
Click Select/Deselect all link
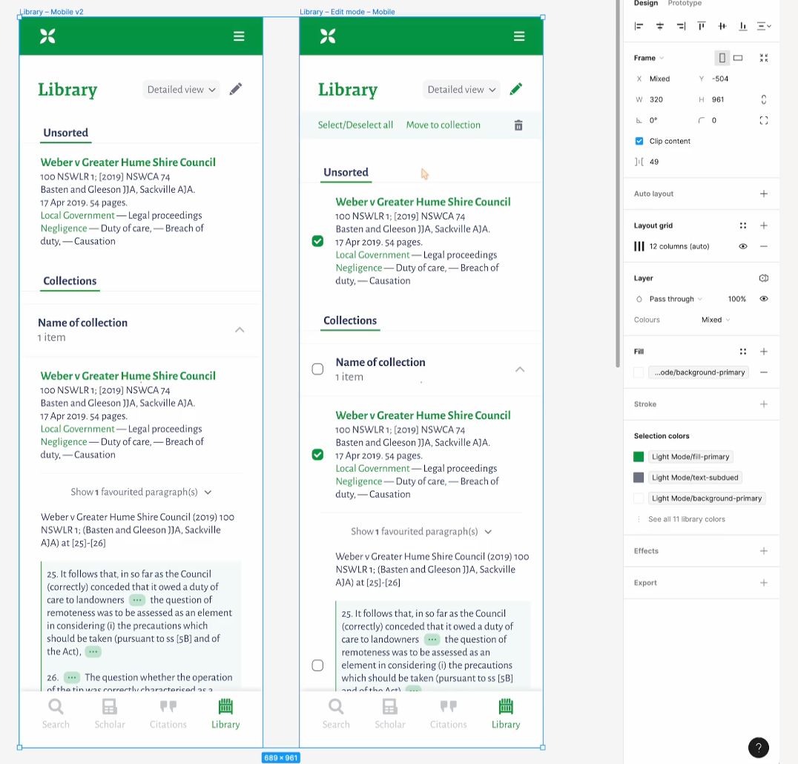355,125
